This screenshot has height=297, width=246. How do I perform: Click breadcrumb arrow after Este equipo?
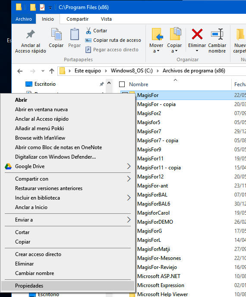pos(106,71)
